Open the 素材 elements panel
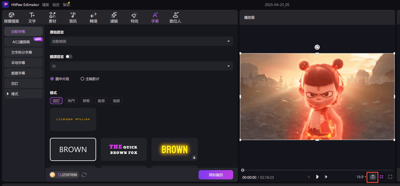The width and height of the screenshot is (400, 186). pos(53,18)
